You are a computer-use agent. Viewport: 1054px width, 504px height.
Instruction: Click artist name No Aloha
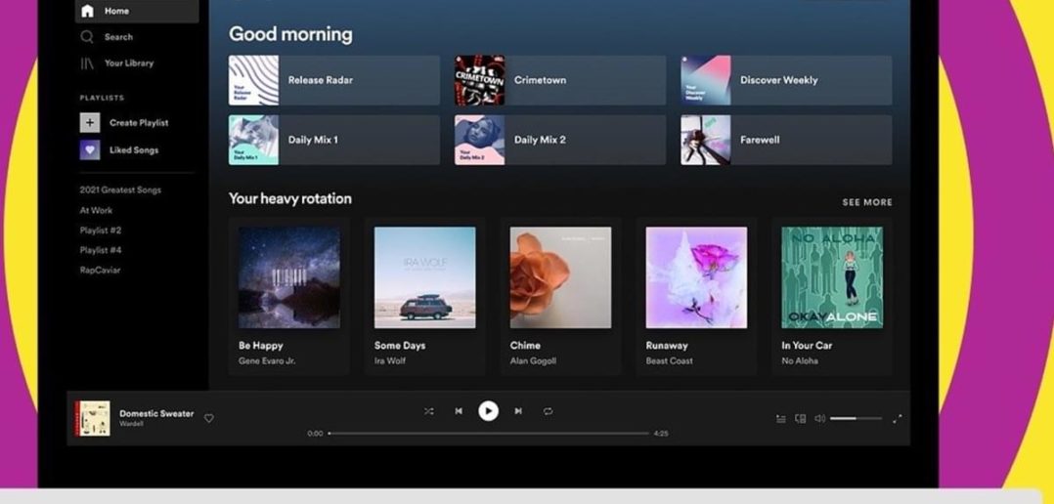[x=800, y=361]
